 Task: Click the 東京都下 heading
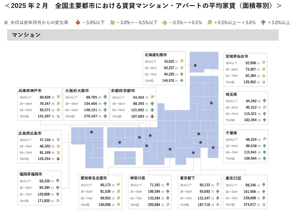click(x=187, y=178)
